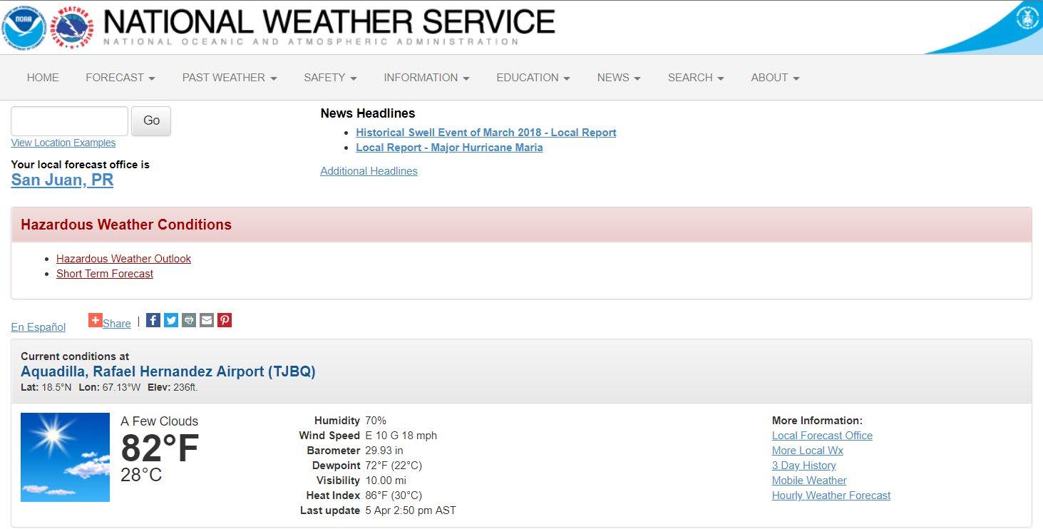This screenshot has width=1043, height=529.
Task: Expand the SEARCH menu
Action: click(x=696, y=78)
